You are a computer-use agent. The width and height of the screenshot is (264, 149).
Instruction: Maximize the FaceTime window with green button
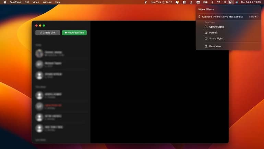pyautogui.click(x=44, y=26)
